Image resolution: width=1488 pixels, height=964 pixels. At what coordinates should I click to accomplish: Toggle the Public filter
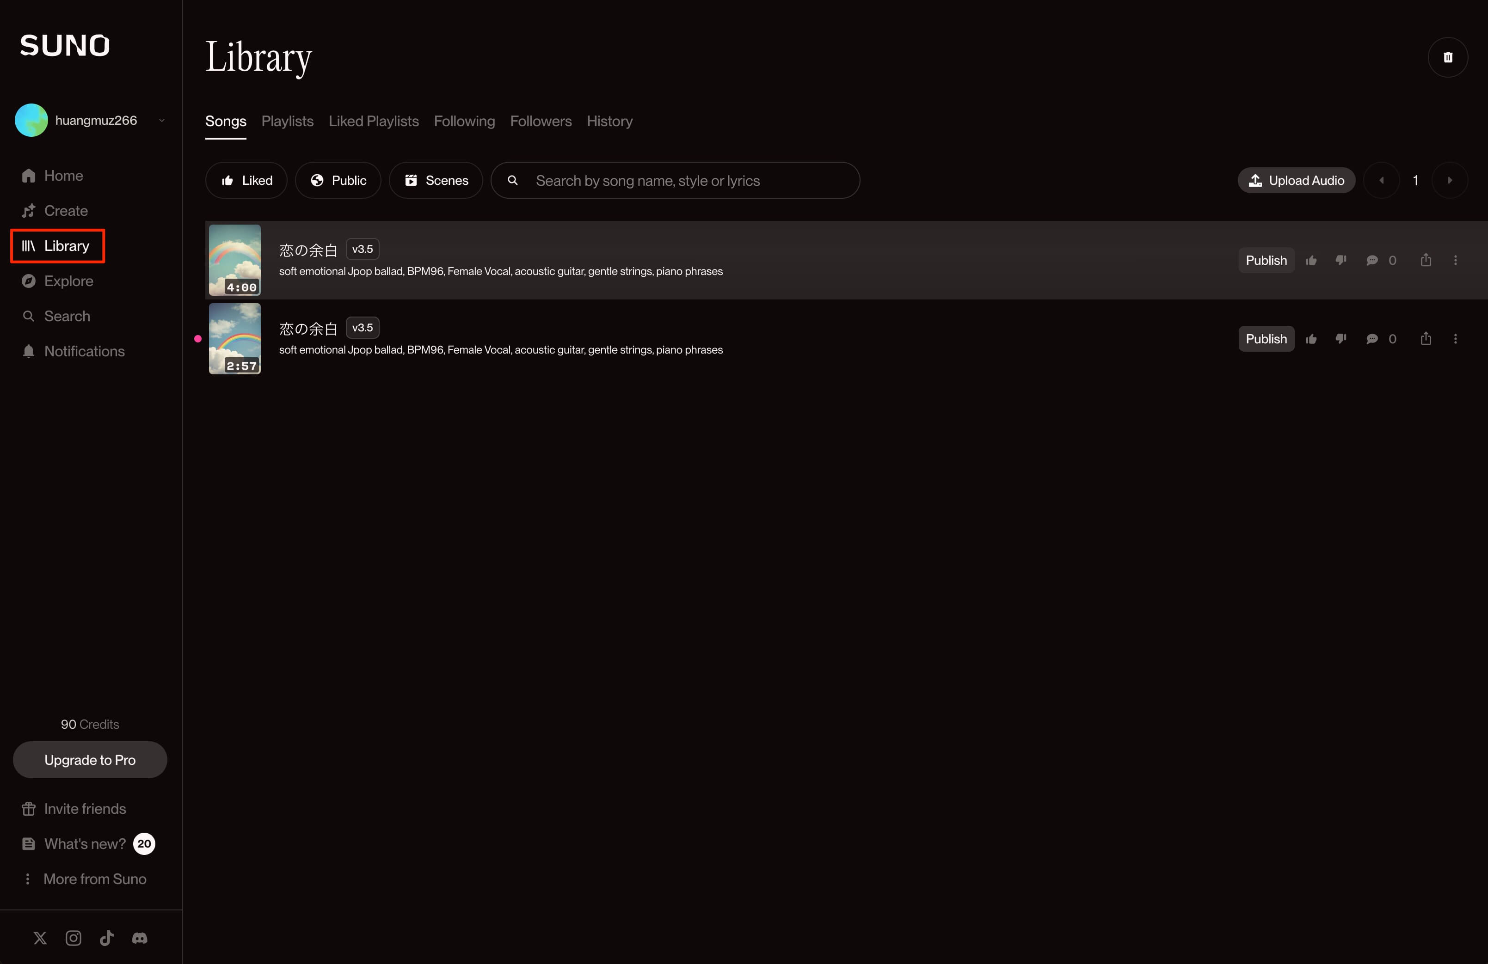[x=338, y=181]
